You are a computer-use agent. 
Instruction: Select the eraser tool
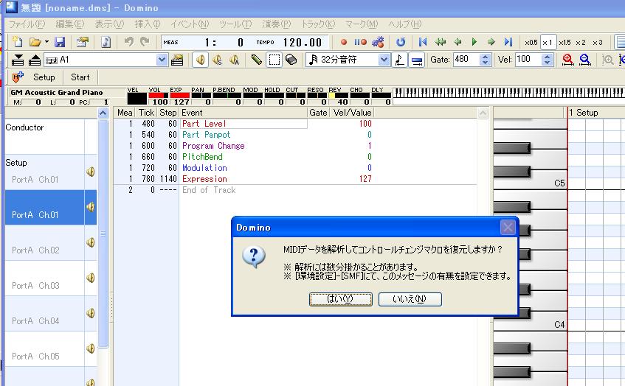coord(291,60)
